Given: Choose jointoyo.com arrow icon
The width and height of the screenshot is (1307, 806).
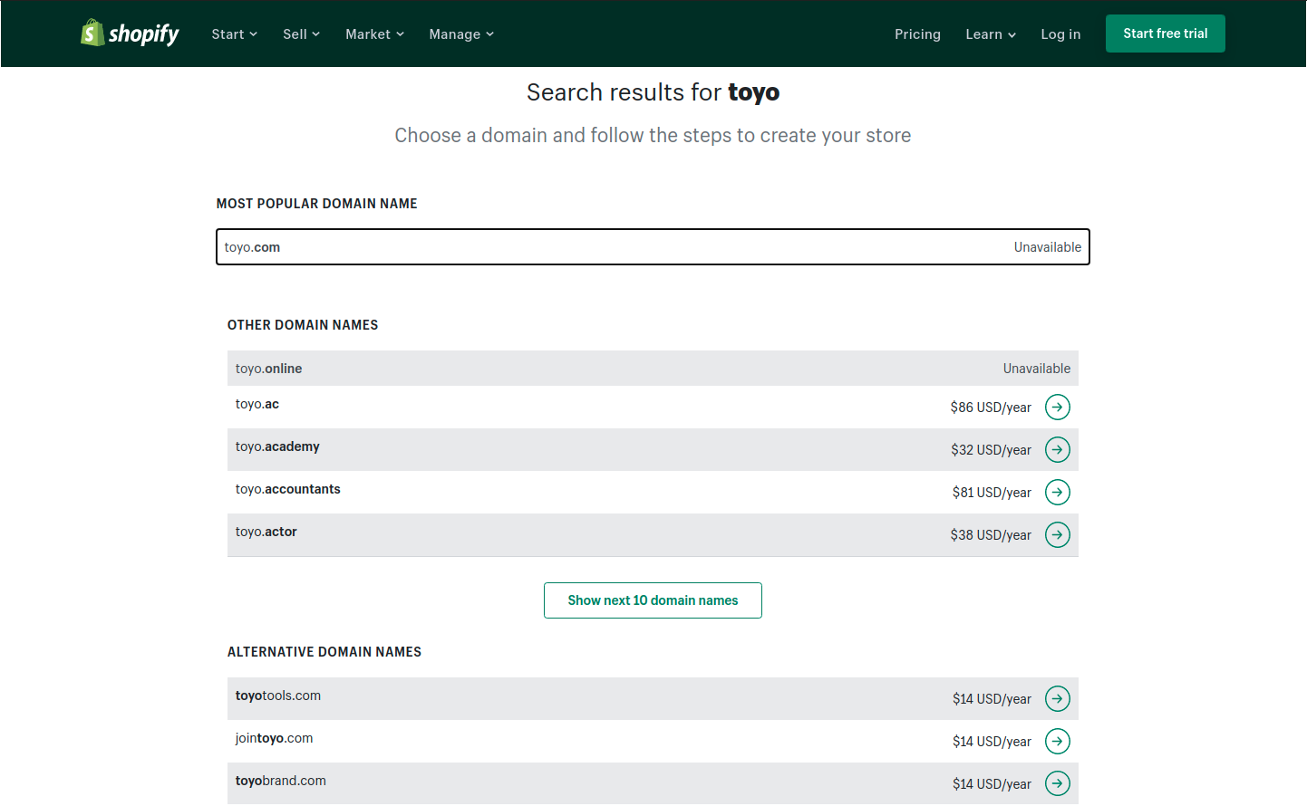Looking at the screenshot, I should (x=1058, y=742).
